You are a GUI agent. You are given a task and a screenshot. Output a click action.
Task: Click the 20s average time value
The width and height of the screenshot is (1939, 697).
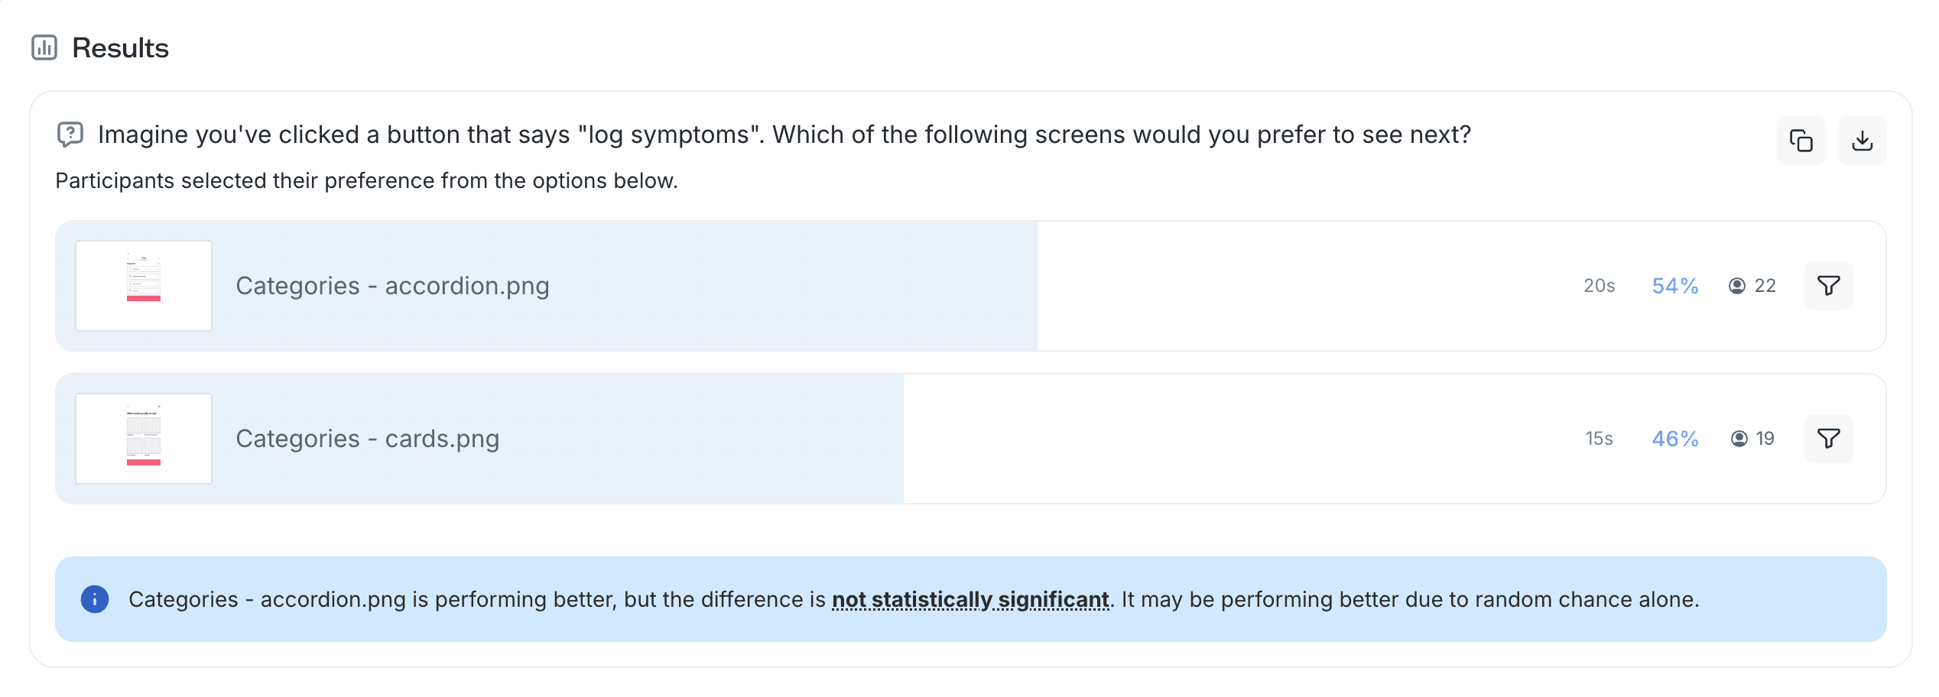[1599, 286]
